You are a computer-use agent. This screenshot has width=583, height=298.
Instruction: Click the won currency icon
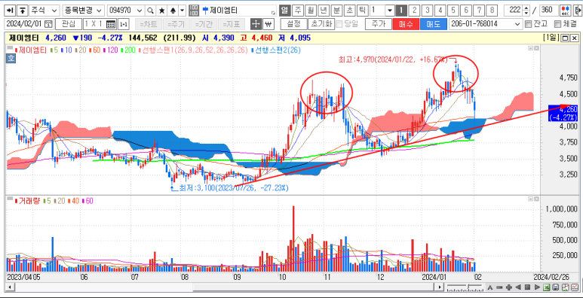click(268, 25)
